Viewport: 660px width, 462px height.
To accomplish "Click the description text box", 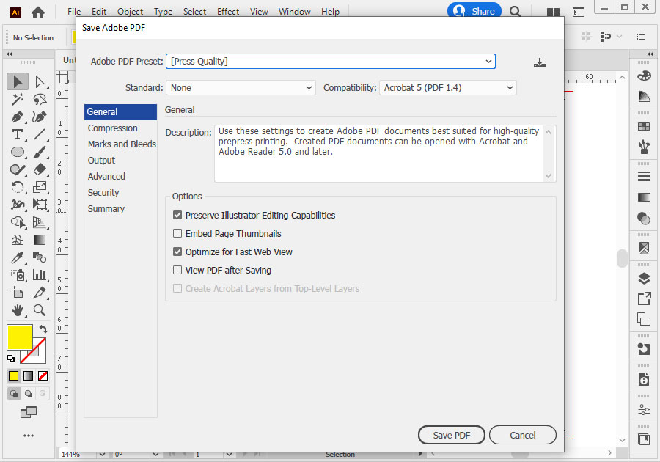I will coord(385,153).
